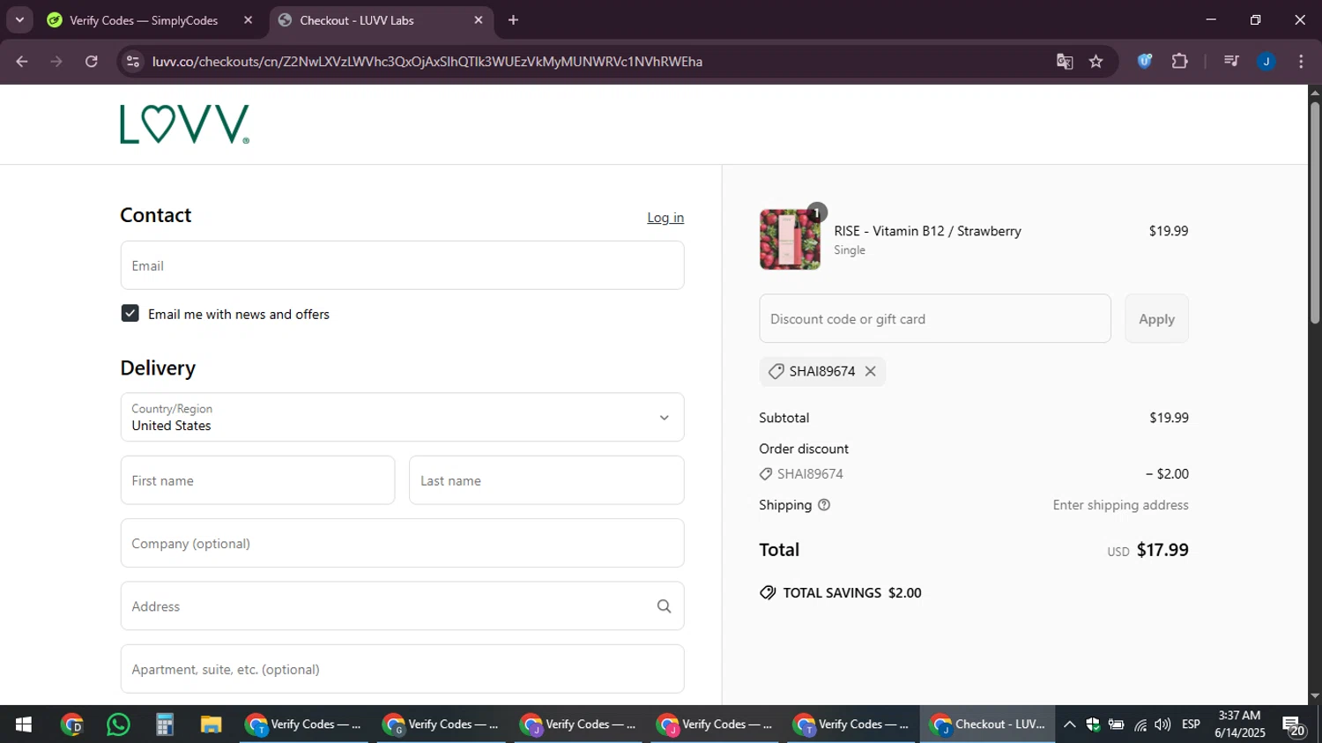Open the pinned Chrome taskbar icon
The height and width of the screenshot is (743, 1322).
tap(72, 724)
